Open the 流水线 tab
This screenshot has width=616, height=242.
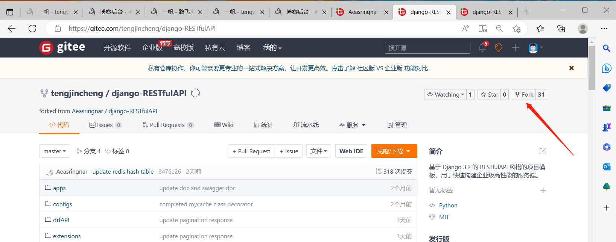click(x=306, y=125)
